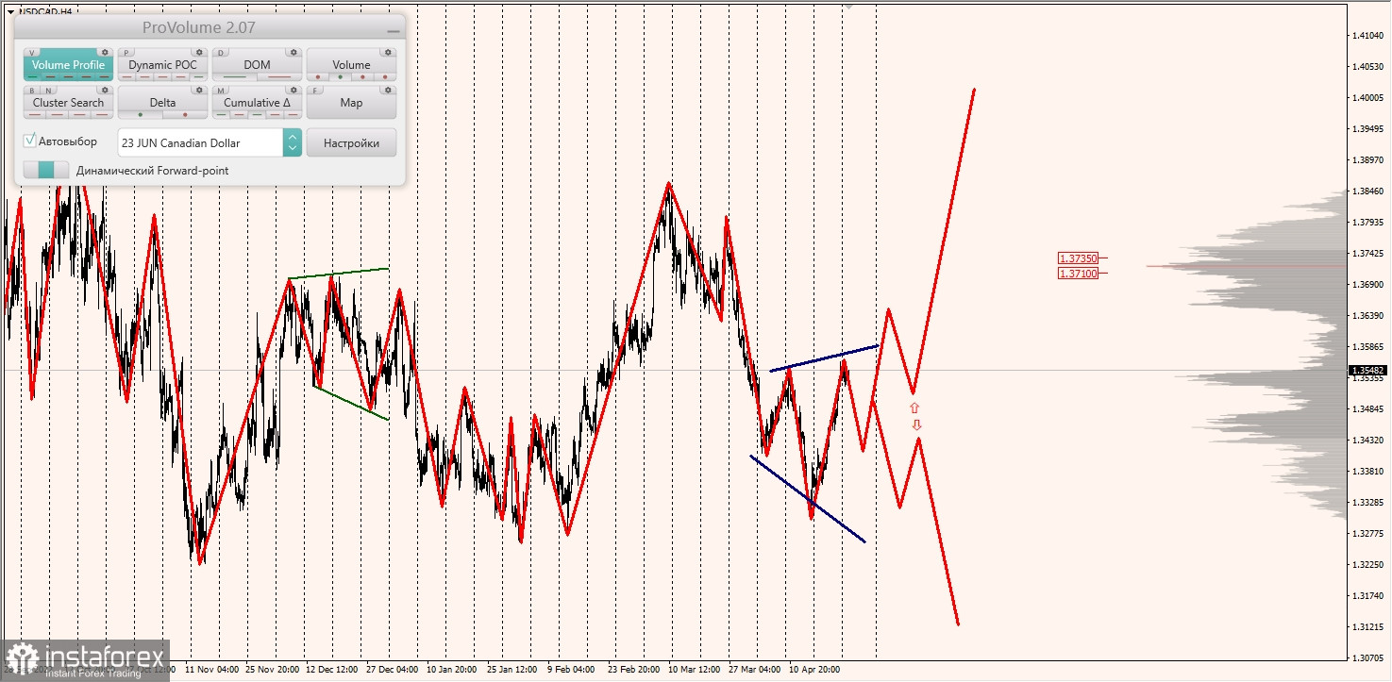Viewport: 1392px width, 682px height.
Task: Toggle DOM display
Action: pos(257,65)
